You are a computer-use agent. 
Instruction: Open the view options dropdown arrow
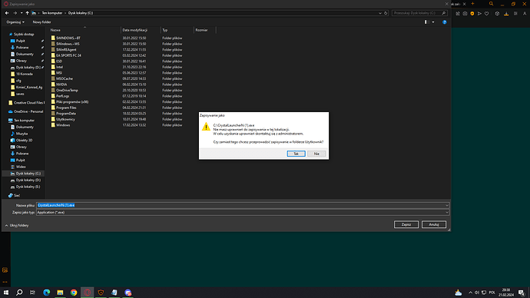click(x=433, y=22)
